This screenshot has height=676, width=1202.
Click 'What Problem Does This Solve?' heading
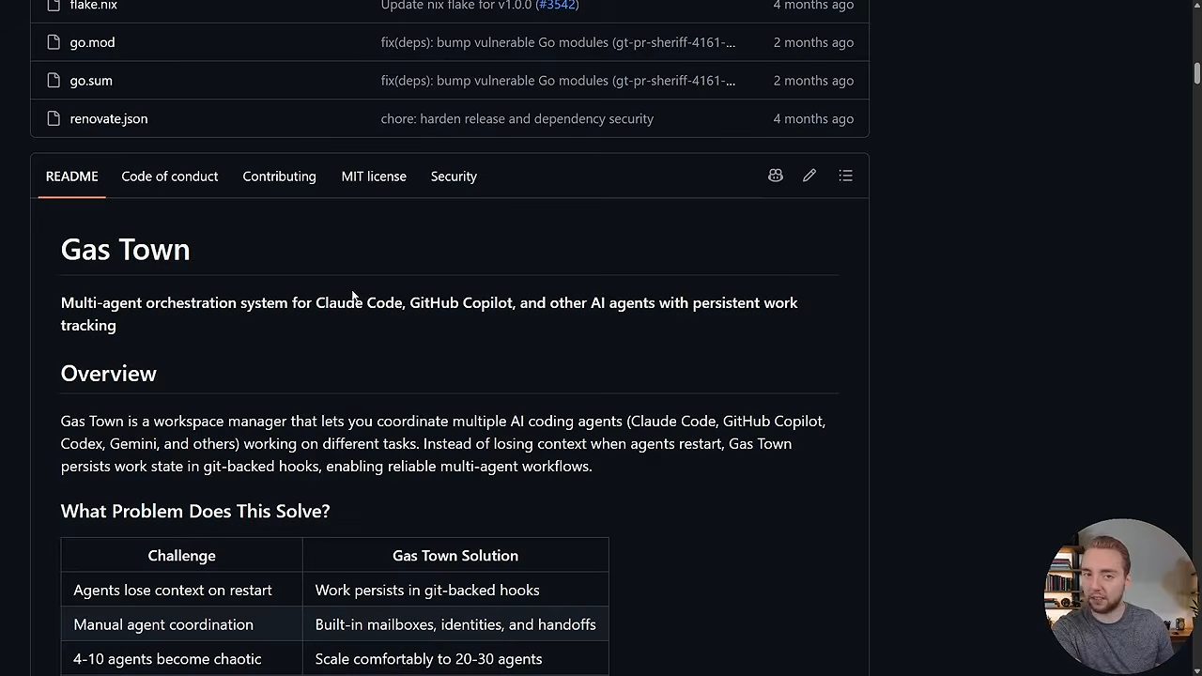[195, 511]
